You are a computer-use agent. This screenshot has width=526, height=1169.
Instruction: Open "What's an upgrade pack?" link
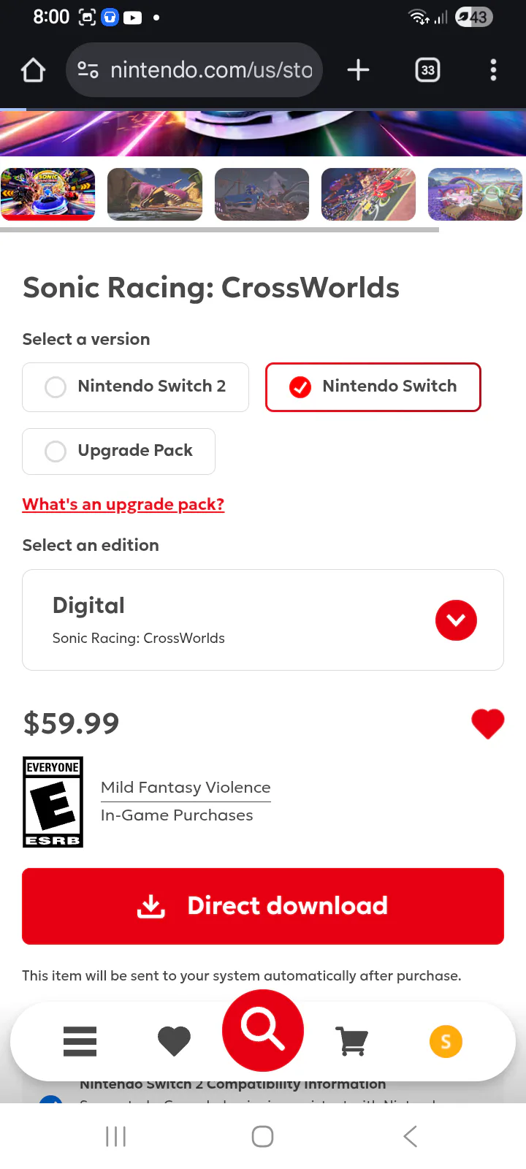pos(123,504)
